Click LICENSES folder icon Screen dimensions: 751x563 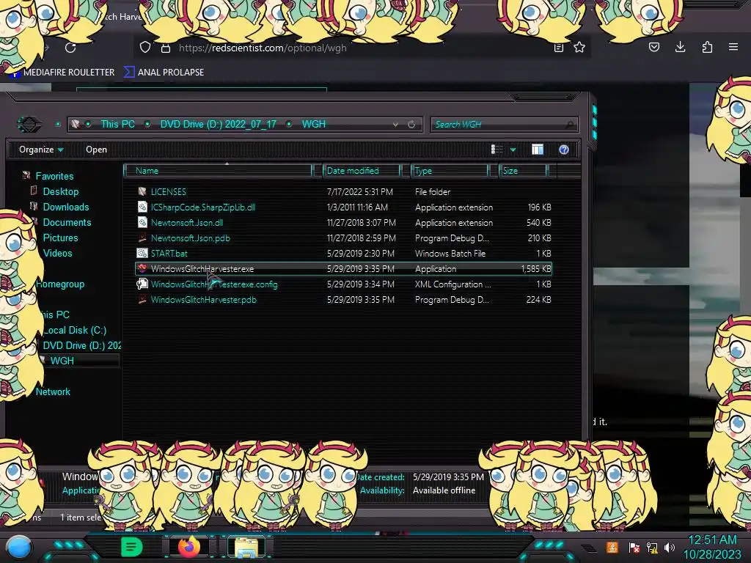[142, 191]
